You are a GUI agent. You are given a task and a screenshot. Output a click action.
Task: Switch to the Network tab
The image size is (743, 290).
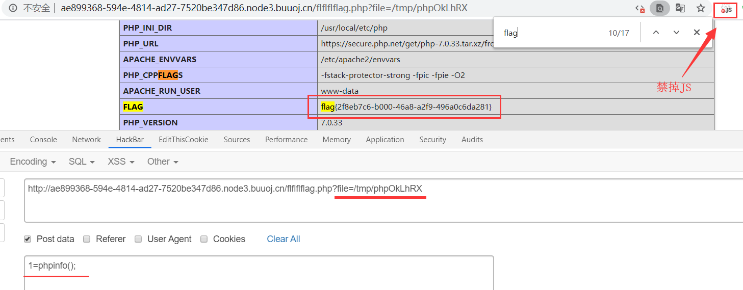click(87, 139)
